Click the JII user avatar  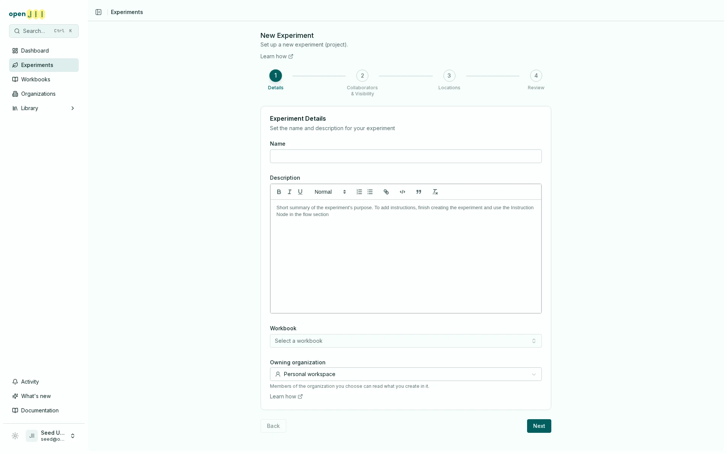(x=32, y=436)
